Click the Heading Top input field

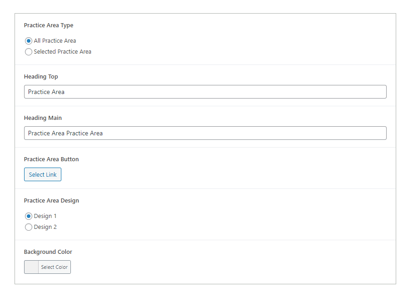(x=205, y=92)
